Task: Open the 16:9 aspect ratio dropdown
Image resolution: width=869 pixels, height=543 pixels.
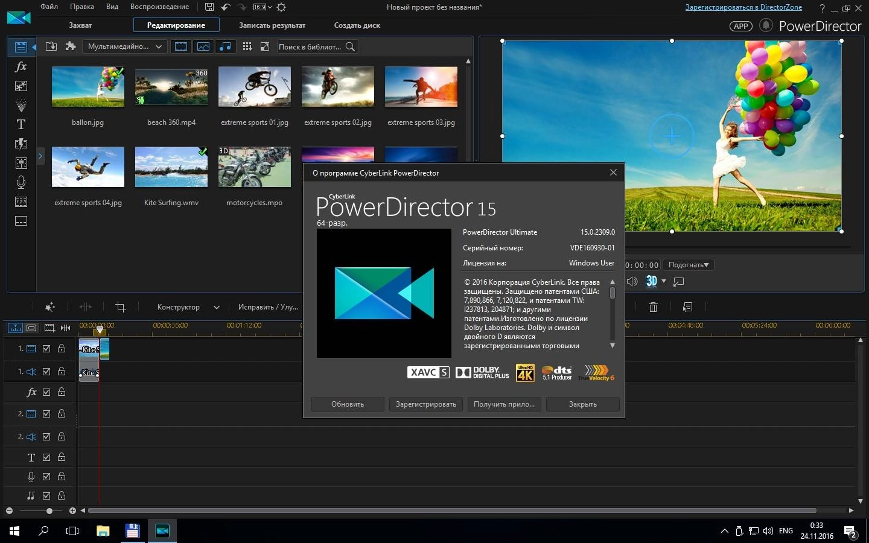Action: tap(262, 7)
